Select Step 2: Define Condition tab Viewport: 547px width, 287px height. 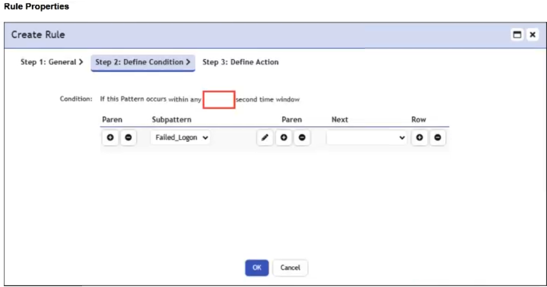click(143, 63)
